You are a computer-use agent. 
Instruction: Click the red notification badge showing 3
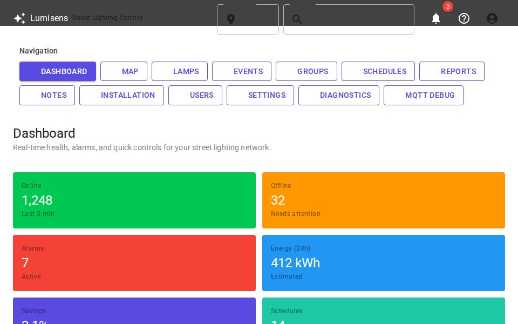(x=448, y=7)
